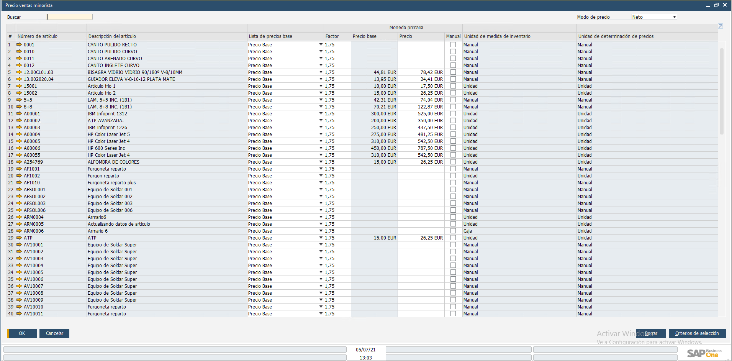Click the Criterios de selección button

click(697, 333)
